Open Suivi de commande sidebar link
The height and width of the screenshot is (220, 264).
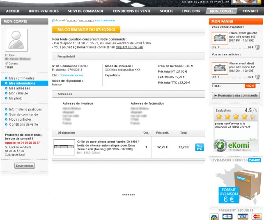pyautogui.click(x=23, y=115)
